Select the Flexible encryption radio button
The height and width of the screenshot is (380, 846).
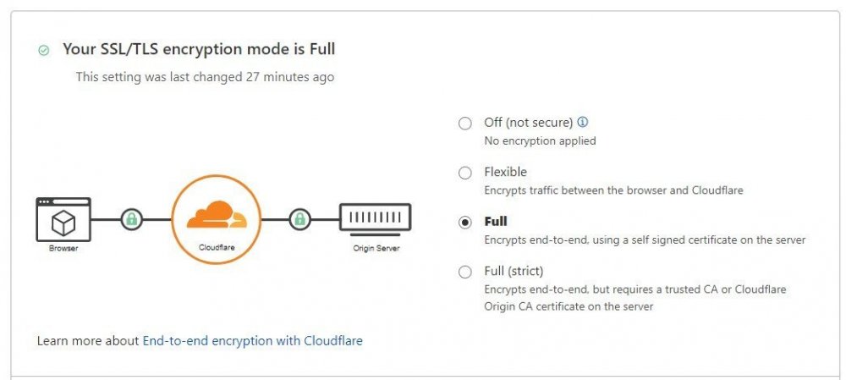464,173
